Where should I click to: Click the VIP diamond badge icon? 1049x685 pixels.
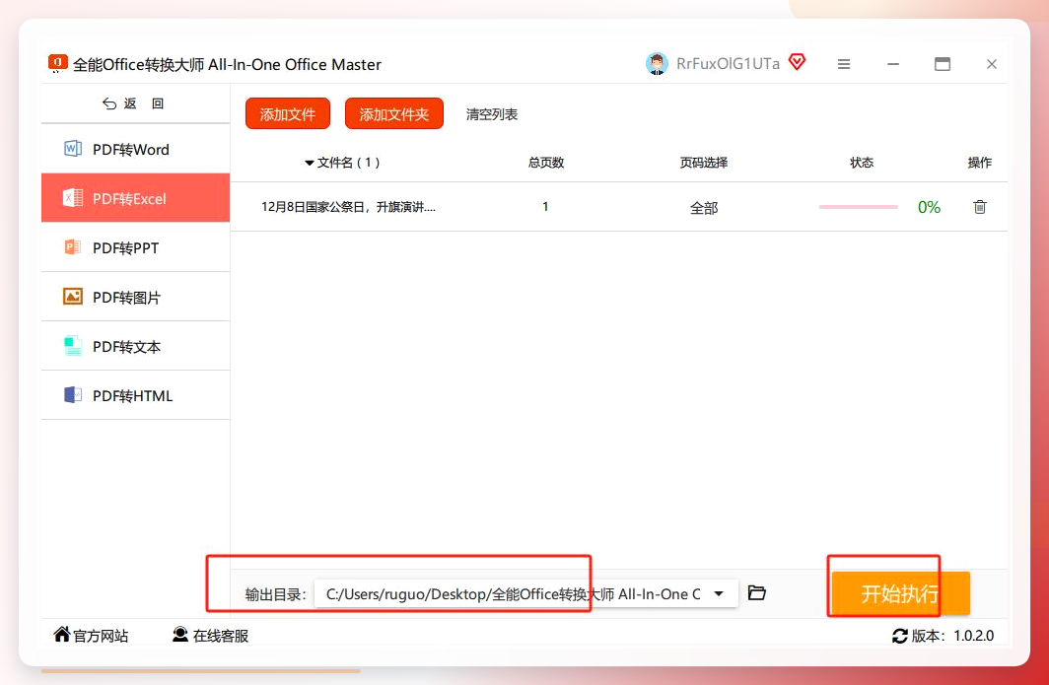click(797, 62)
